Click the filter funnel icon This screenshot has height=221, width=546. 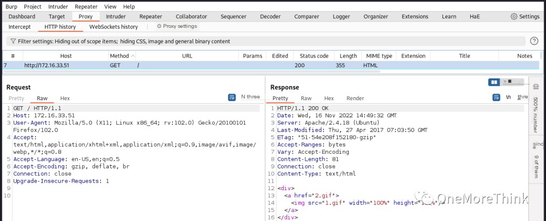pos(13,41)
